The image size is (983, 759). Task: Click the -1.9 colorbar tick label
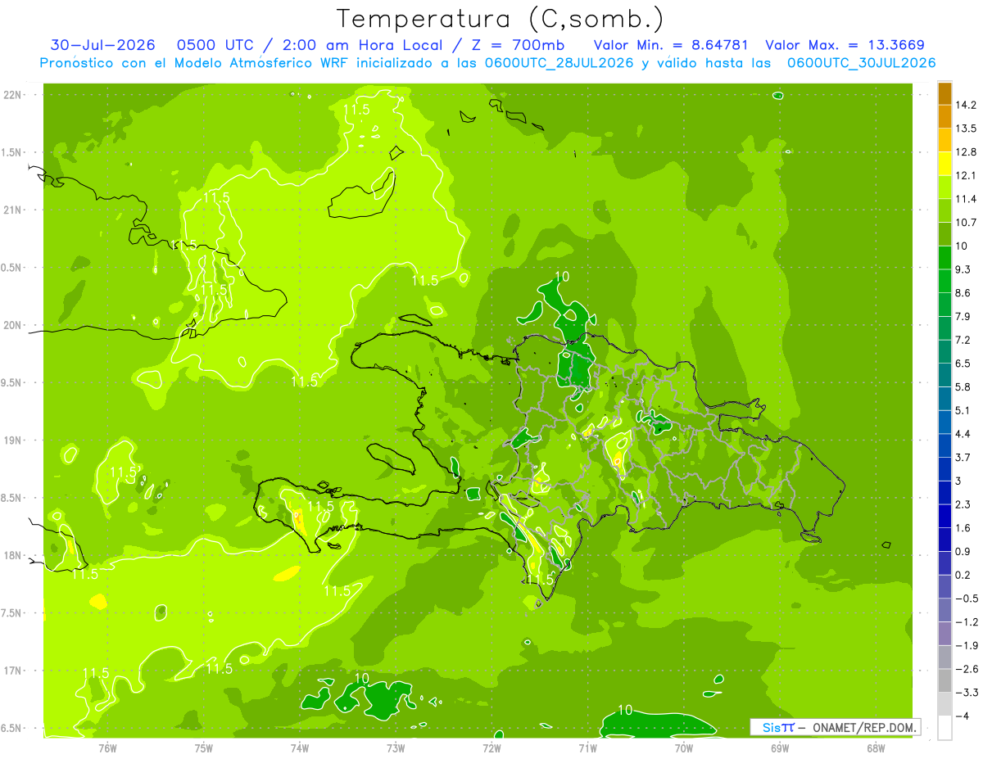coord(966,645)
